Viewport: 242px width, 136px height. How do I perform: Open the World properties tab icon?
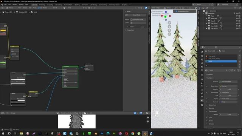(202, 70)
